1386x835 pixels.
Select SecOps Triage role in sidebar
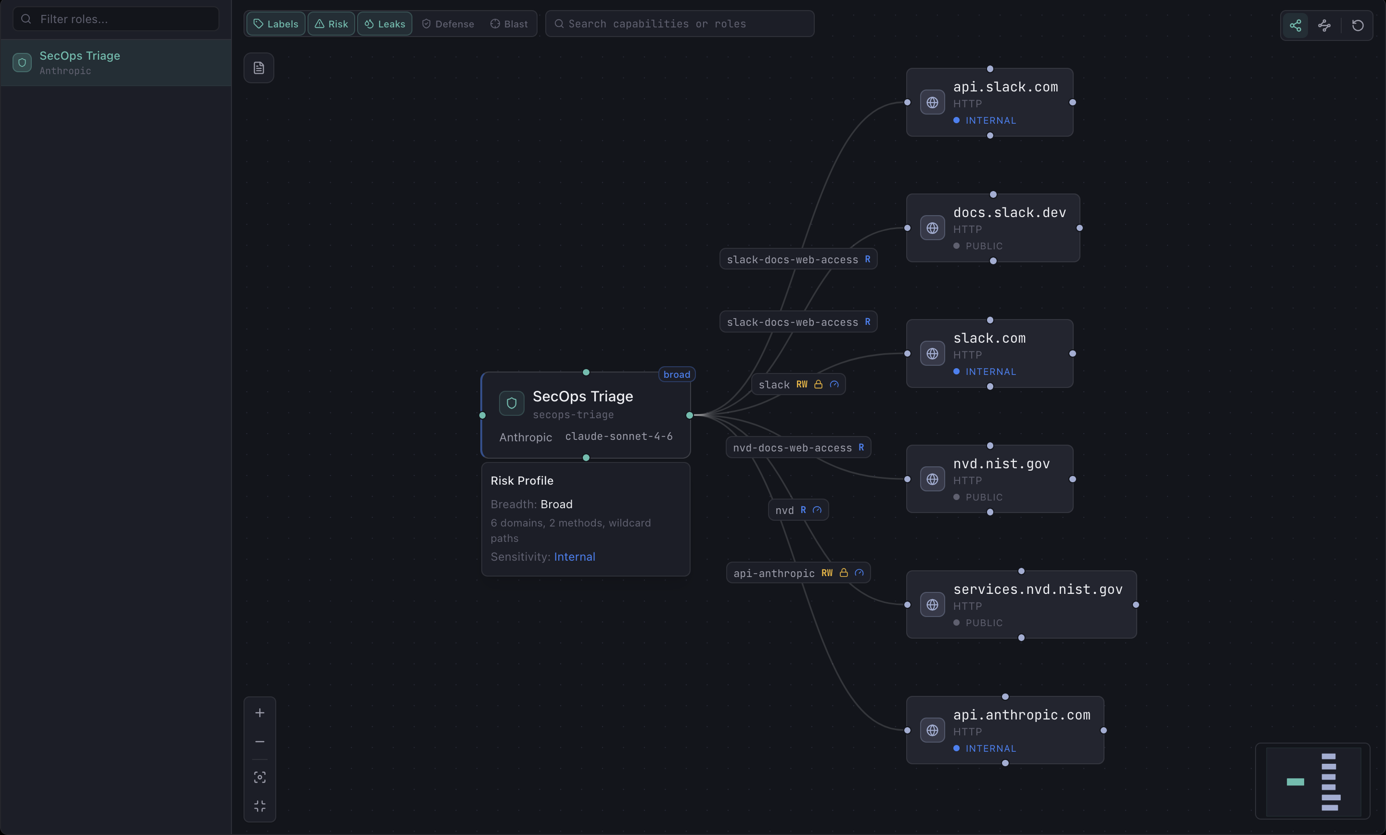(116, 63)
